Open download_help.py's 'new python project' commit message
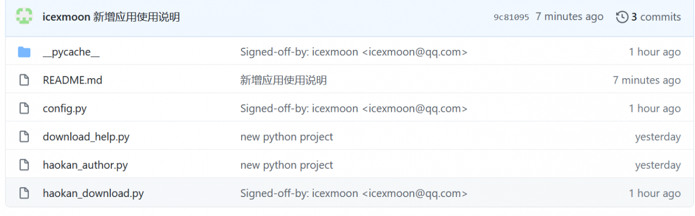The height and width of the screenshot is (216, 695). [287, 137]
